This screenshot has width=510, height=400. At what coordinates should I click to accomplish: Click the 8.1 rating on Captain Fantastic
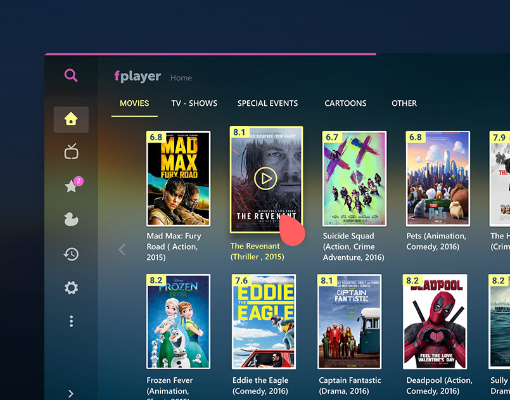(x=327, y=280)
